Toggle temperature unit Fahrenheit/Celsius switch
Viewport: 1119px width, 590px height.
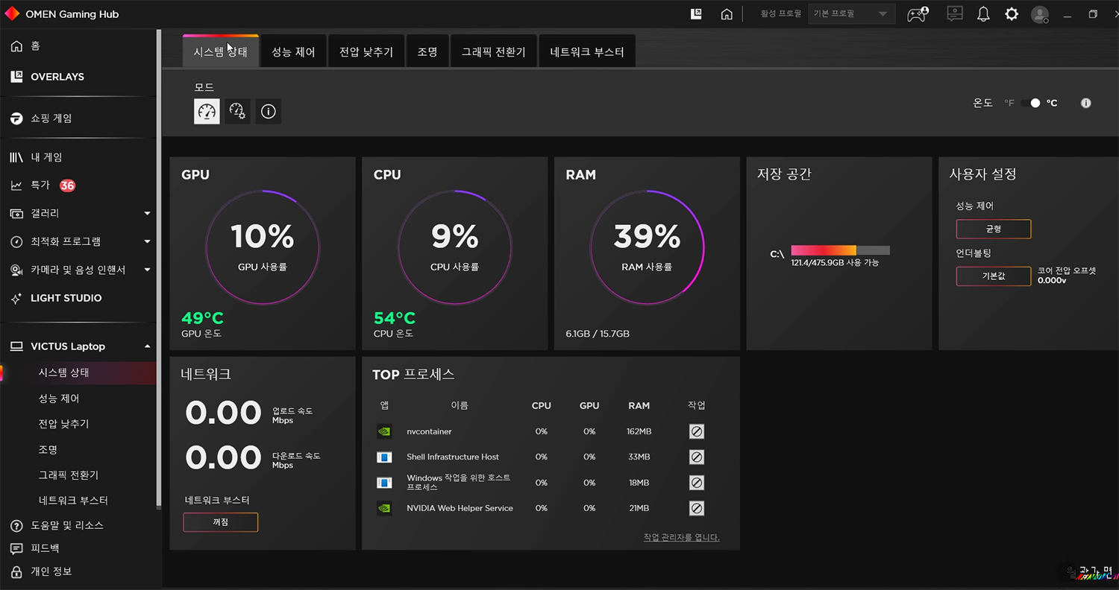click(1030, 104)
